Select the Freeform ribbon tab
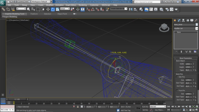Screen dimensions: 199x112 pyautogui.click(x=34, y=14)
